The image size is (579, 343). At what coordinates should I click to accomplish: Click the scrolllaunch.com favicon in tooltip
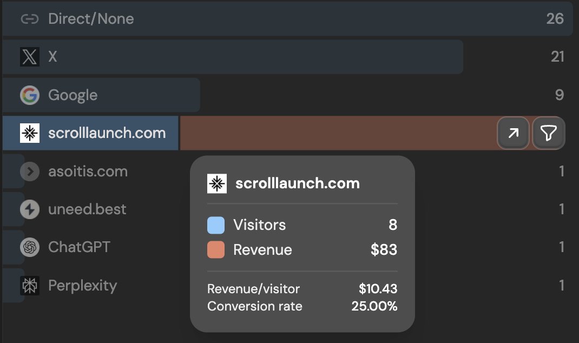click(217, 183)
